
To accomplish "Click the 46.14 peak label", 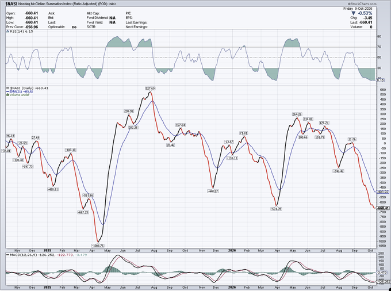I will 10,136.
